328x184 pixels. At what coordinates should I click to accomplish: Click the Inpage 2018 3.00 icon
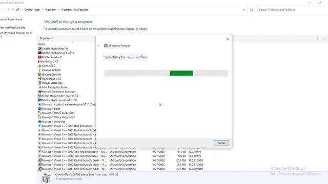coord(40,83)
